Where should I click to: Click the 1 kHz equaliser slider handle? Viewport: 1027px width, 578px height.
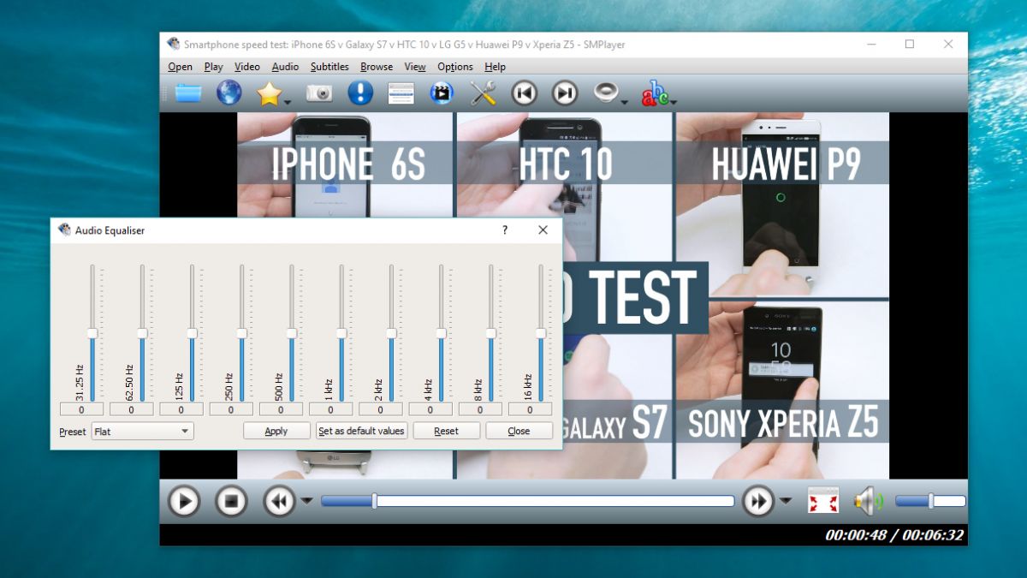tap(341, 333)
